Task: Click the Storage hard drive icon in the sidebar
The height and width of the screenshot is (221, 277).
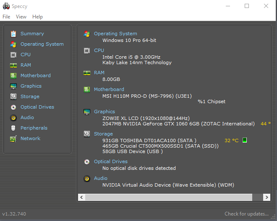Action: 13,96
